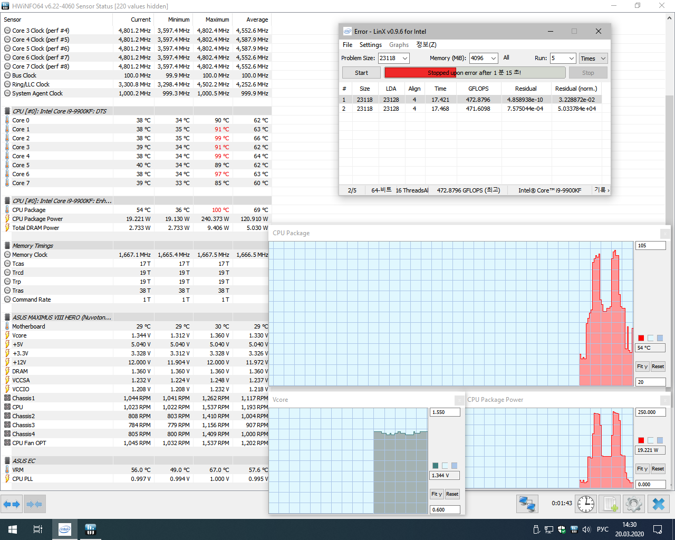The image size is (675, 540).
Task: Click the Intel logo in LinX title bar
Action: tap(347, 31)
